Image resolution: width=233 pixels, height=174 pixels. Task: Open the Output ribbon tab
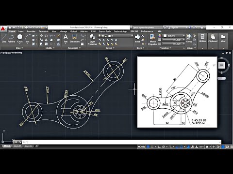(74, 31)
